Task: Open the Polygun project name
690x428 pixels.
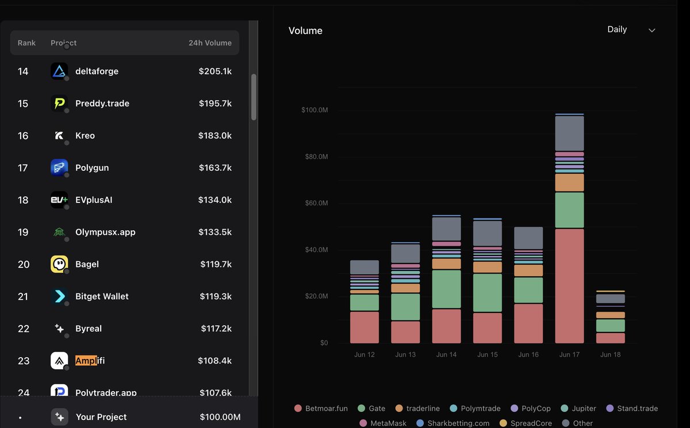Action: 92,168
